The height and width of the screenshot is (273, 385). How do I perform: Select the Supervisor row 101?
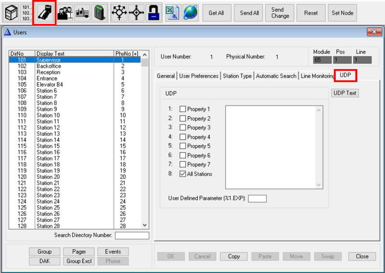[75, 60]
